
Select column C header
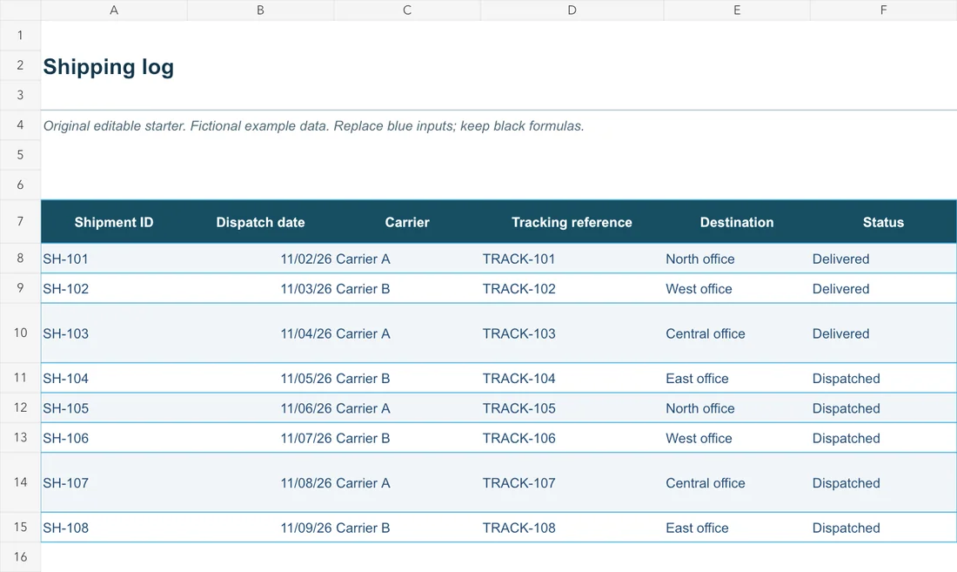coord(407,10)
